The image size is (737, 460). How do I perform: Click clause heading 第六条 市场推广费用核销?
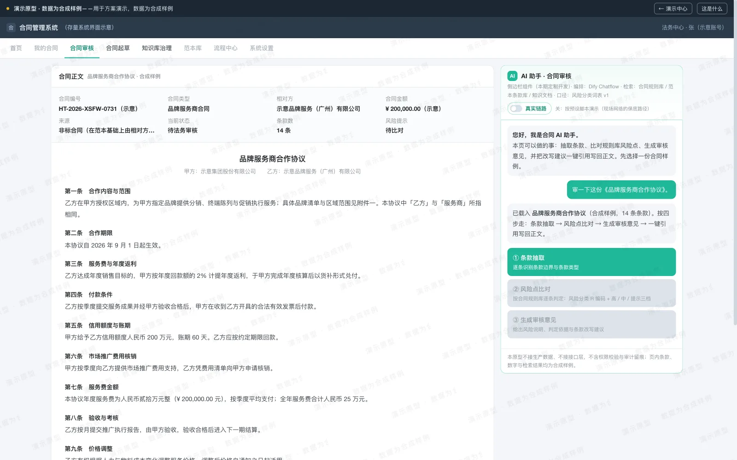(100, 356)
